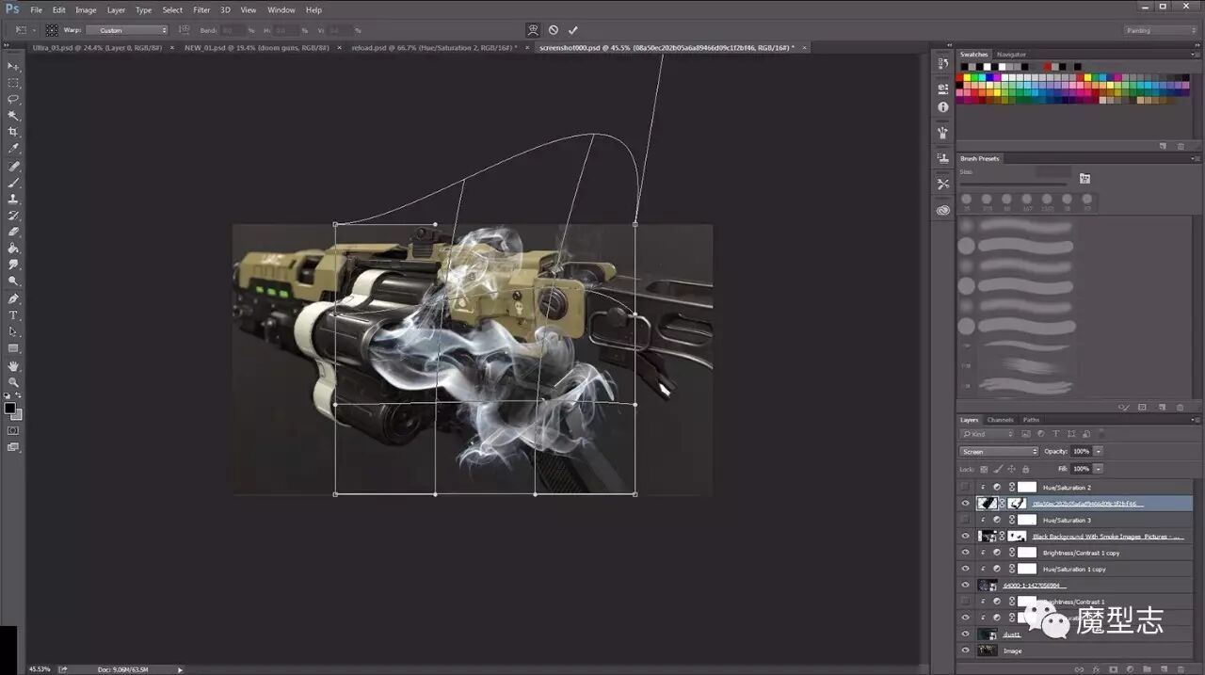Show the Hue/Saturation 2 layer
The image size is (1205, 675).
pos(965,488)
